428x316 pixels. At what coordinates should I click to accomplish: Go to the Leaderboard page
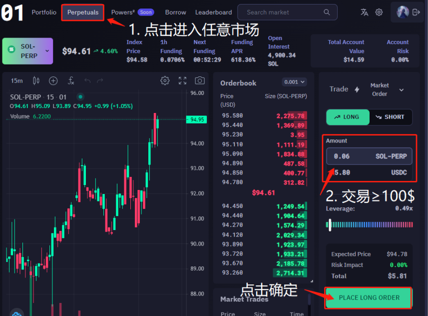pyautogui.click(x=213, y=12)
